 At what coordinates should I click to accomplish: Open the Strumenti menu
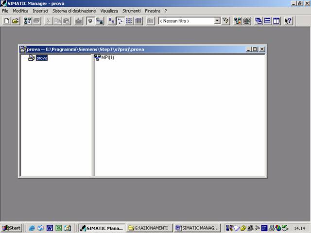click(131, 11)
